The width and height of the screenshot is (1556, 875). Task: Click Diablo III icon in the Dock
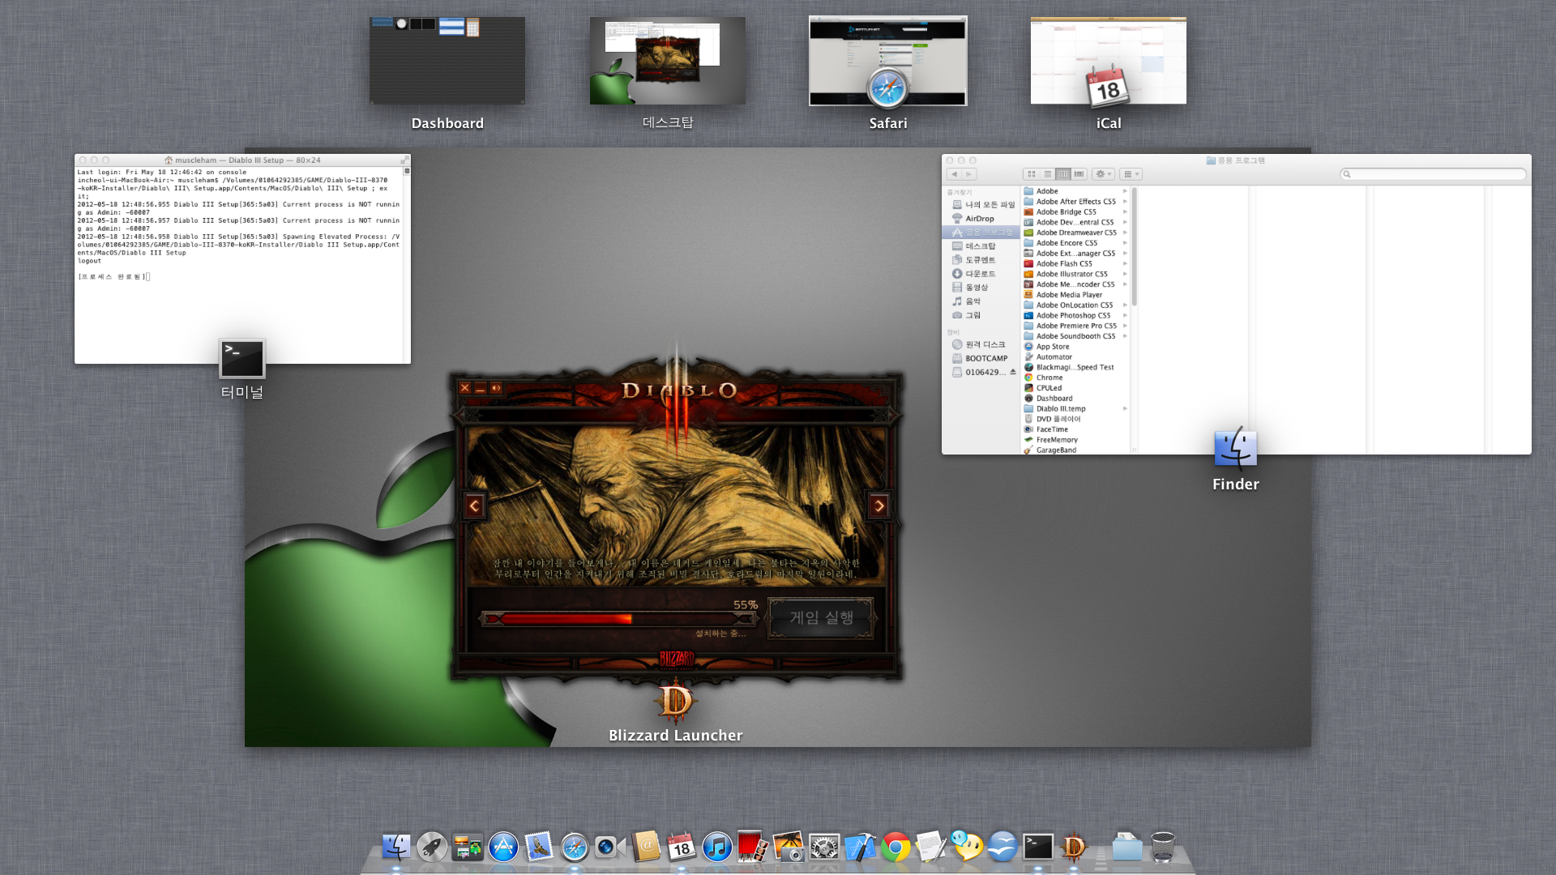(1074, 847)
